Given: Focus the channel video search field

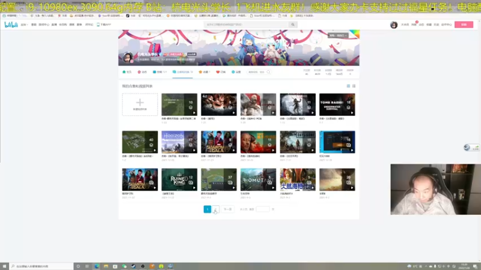Looking at the screenshot, I should 256,72.
